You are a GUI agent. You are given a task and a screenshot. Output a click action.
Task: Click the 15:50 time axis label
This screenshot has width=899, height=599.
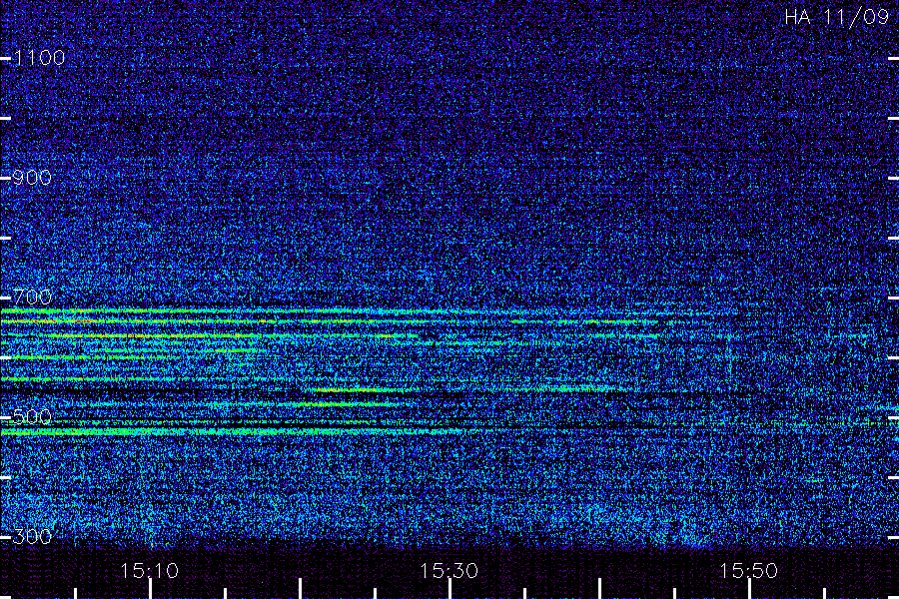pos(748,571)
